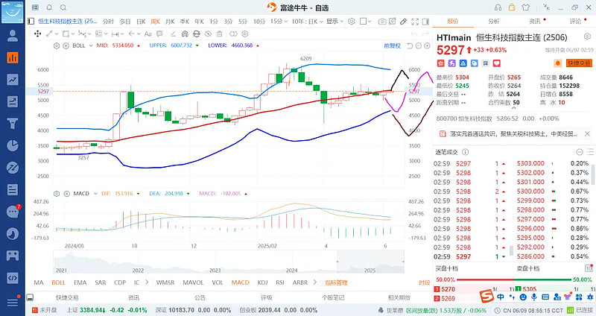The height and width of the screenshot is (316, 596).
Task: Open customer support headset icon
Action: point(498,7)
